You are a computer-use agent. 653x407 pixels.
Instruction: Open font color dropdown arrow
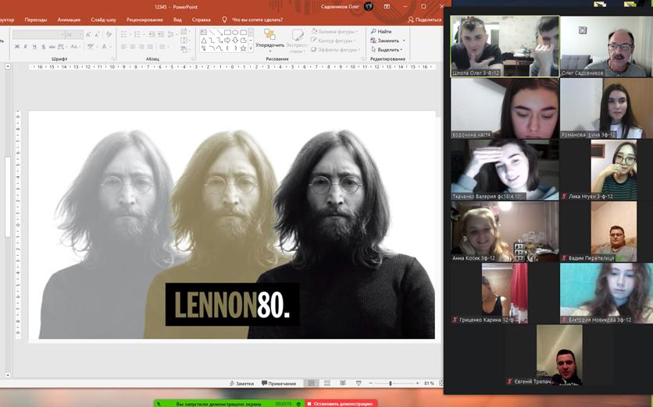(111, 47)
